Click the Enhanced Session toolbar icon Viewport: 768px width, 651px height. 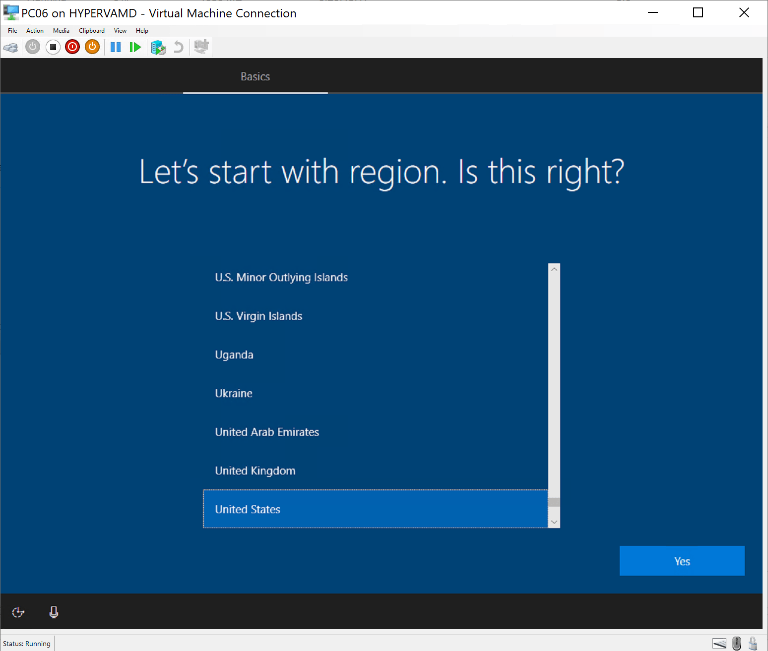(x=201, y=47)
